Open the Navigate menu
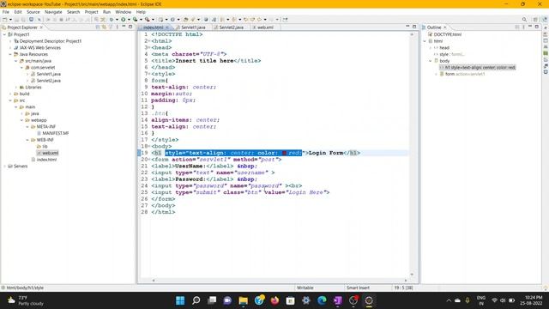 (53, 12)
